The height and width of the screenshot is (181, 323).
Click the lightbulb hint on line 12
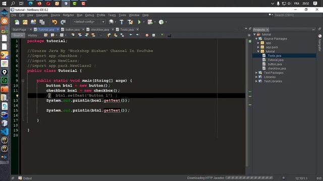(x=17, y=96)
